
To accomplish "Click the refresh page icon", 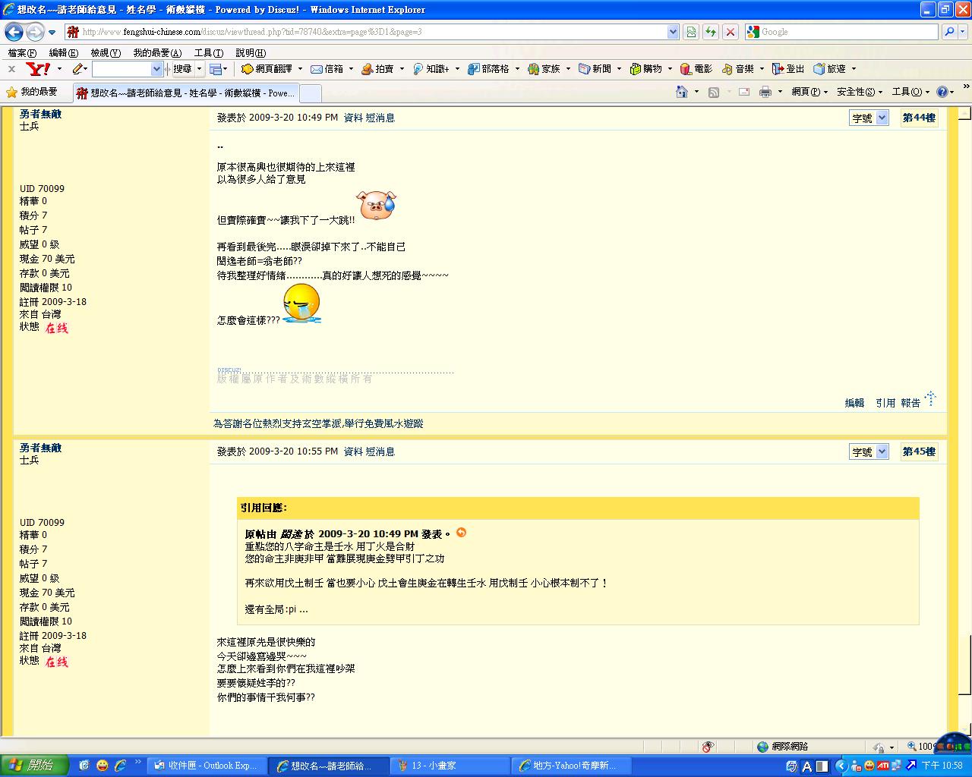I will point(710,32).
